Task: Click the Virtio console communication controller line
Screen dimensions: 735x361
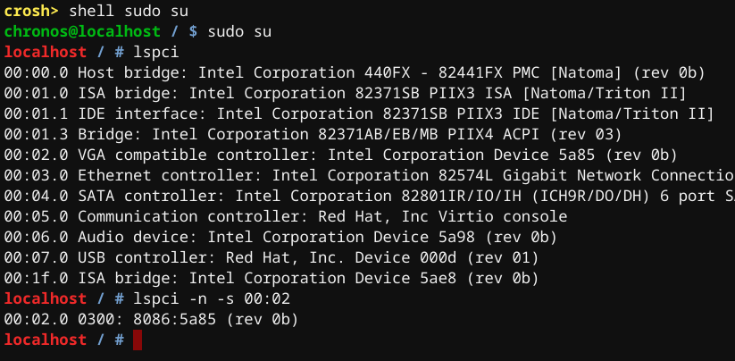Action: [x=286, y=216]
